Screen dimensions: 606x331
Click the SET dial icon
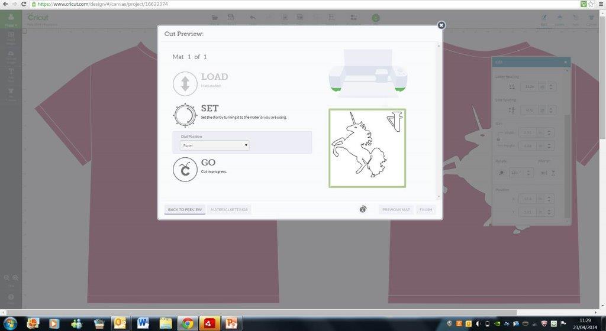[x=185, y=115]
